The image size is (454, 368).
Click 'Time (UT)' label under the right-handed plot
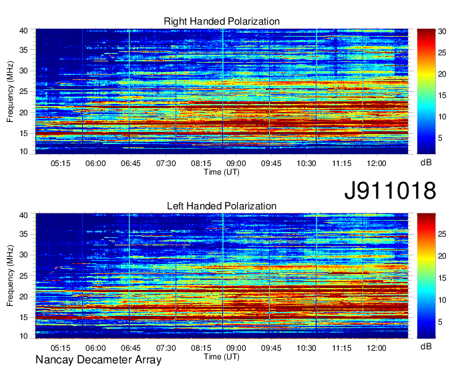pyautogui.click(x=222, y=172)
